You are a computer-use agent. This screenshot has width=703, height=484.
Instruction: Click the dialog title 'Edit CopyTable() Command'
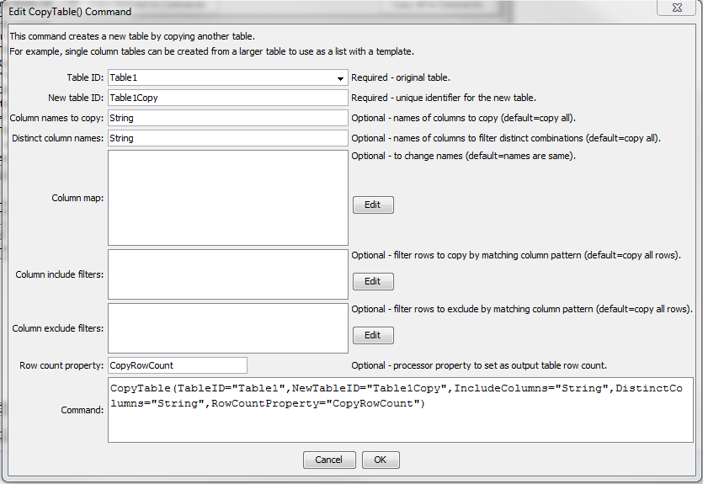70,12
